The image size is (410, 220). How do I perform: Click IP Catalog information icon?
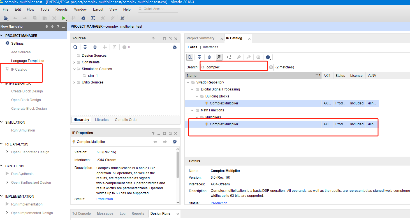click(x=268, y=57)
